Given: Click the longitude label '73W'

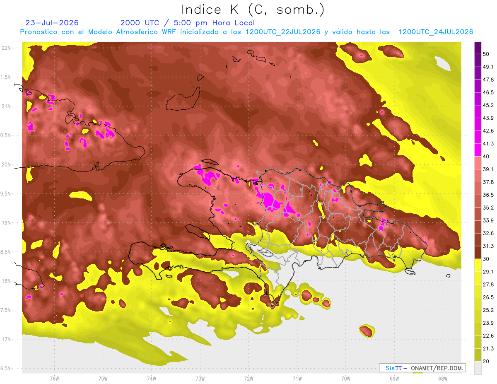Looking at the screenshot, I should [200, 379].
